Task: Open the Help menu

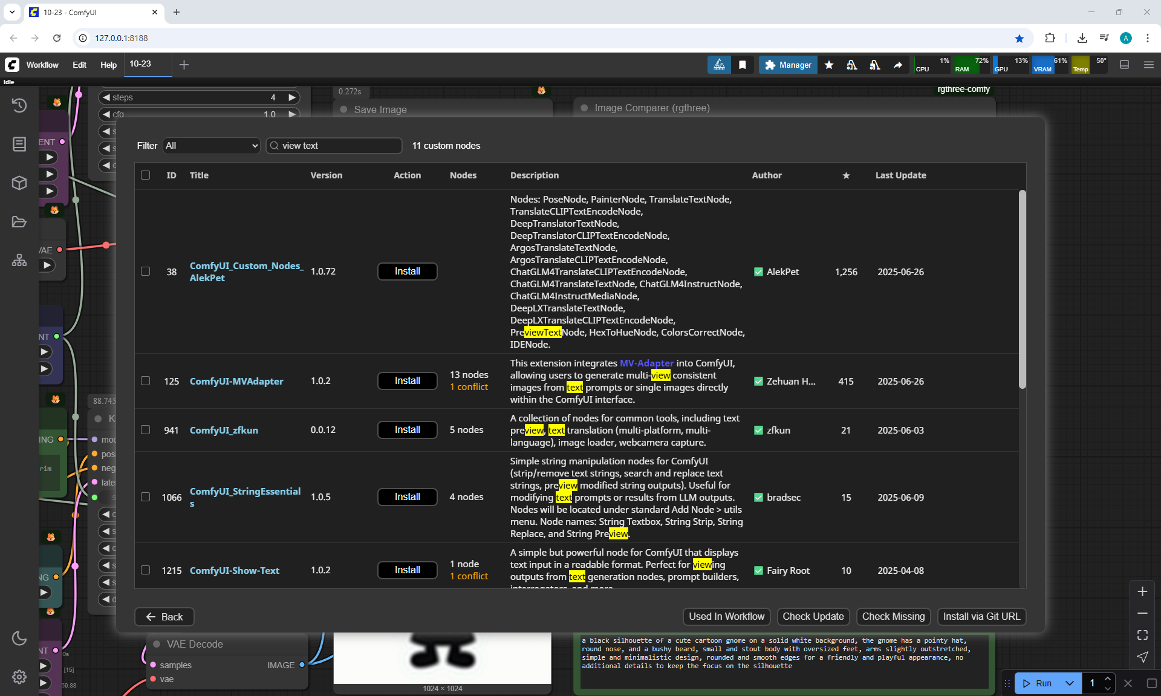Action: pyautogui.click(x=108, y=65)
